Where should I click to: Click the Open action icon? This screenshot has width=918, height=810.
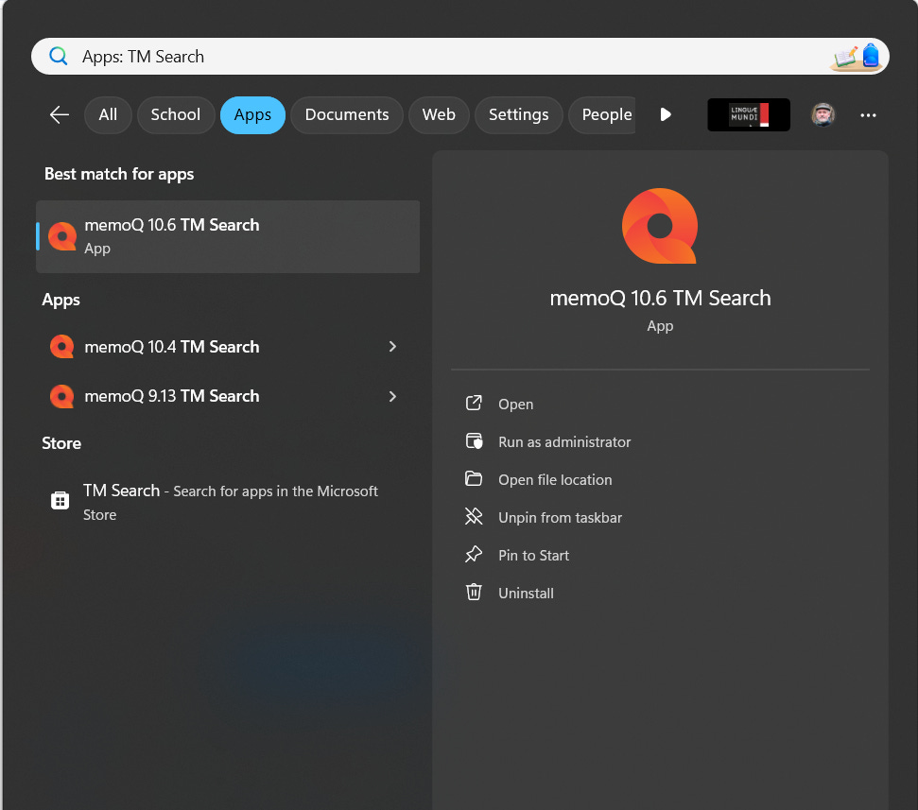(x=474, y=404)
